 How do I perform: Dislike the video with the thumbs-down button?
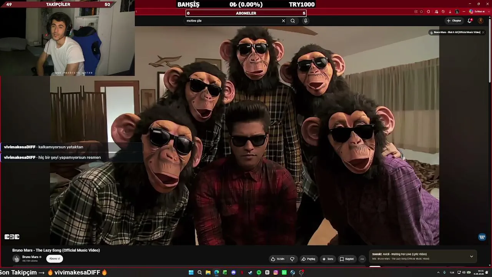292,259
